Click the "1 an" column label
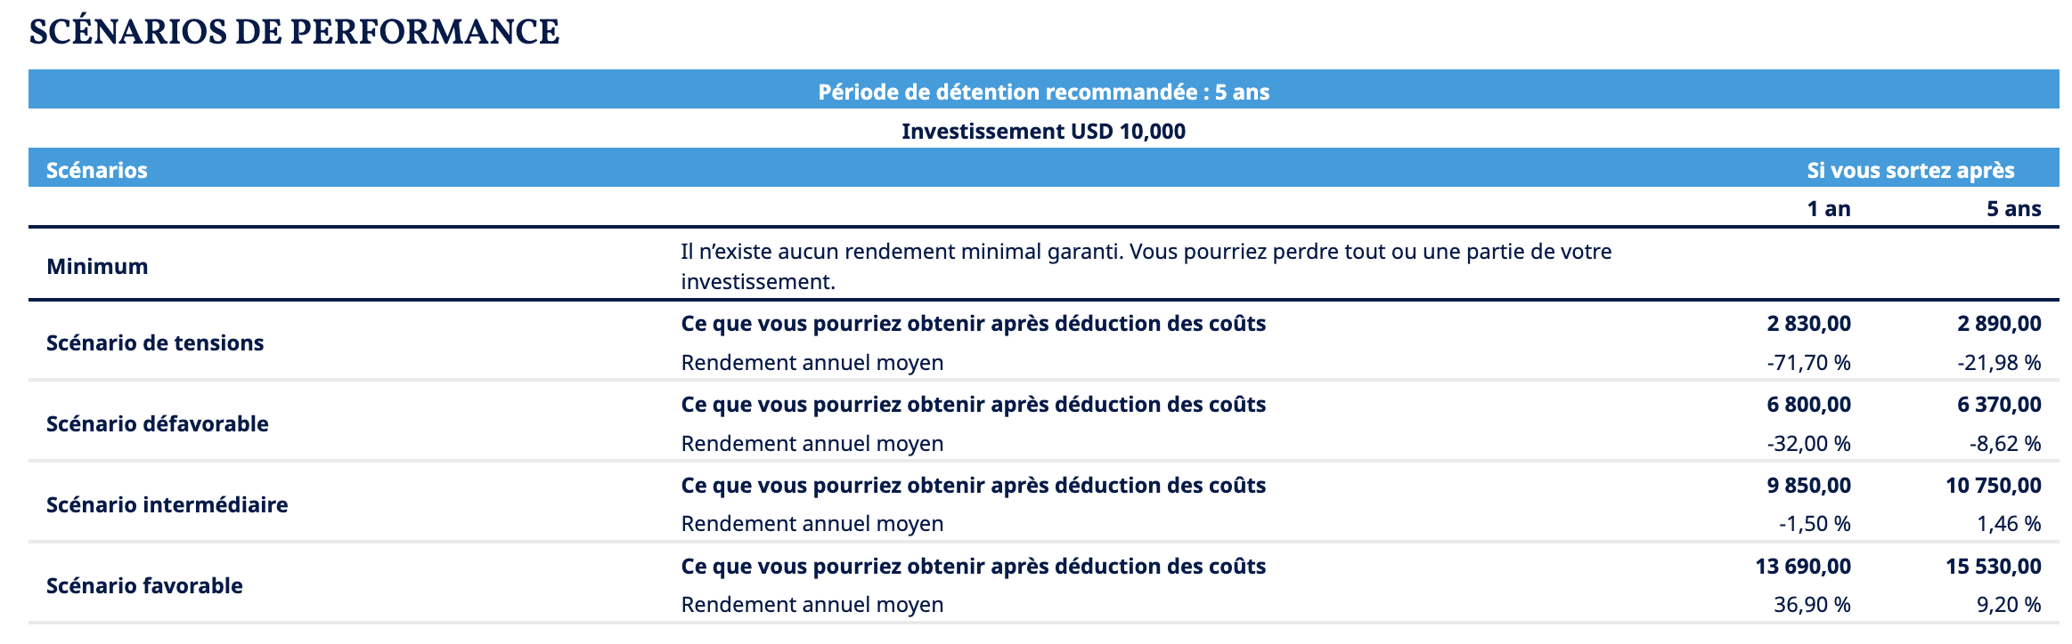The height and width of the screenshot is (644, 2072). pos(1828,208)
